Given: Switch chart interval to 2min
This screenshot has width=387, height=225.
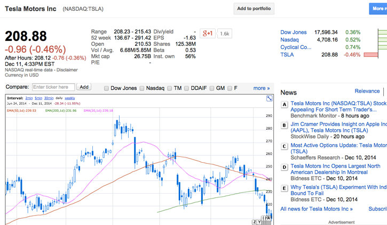Looking at the screenshot, I should point(29,98).
